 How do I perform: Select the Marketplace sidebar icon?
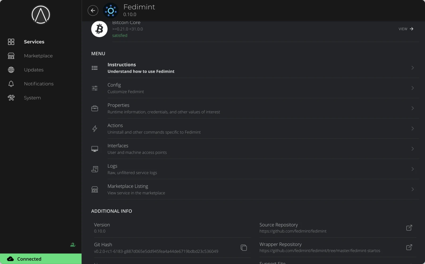(11, 56)
